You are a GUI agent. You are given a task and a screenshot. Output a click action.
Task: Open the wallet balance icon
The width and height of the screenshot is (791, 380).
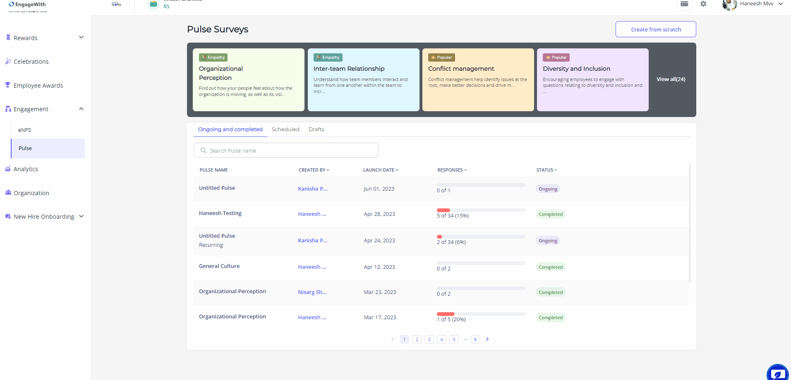[154, 4]
